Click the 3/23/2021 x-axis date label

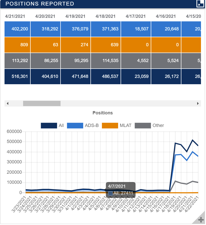tap(19, 204)
